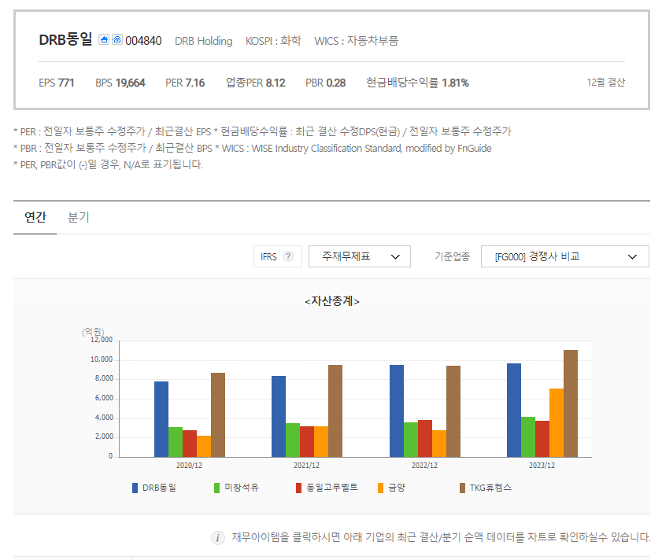Click 금양 orange bar for 2023/12

(557, 423)
